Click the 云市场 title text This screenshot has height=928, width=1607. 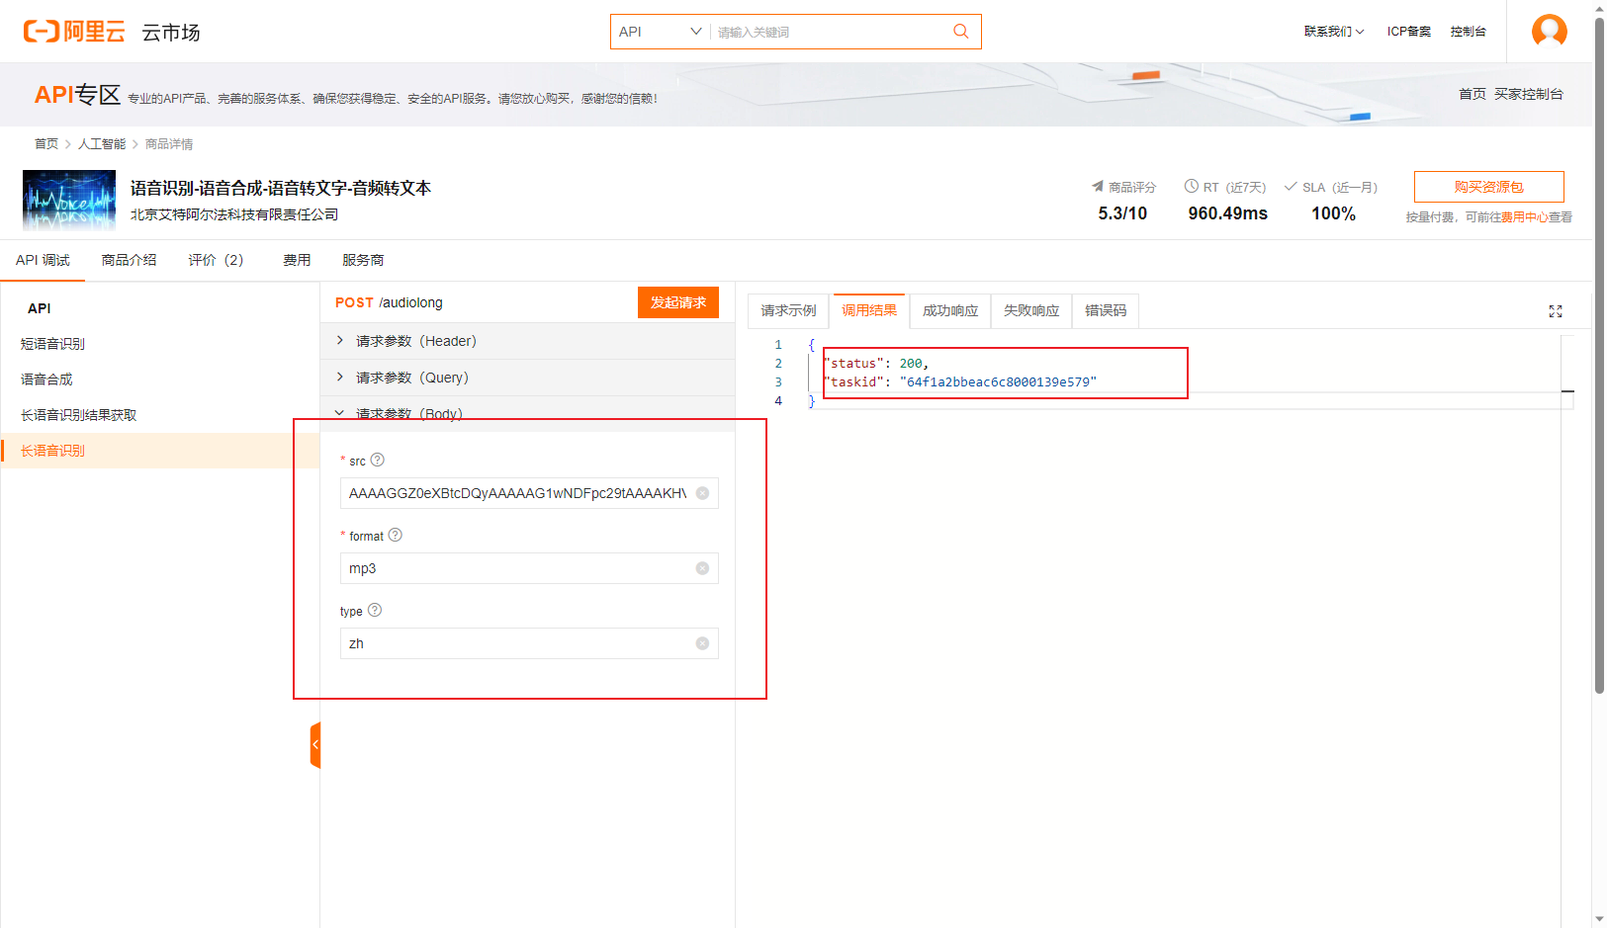pyautogui.click(x=171, y=33)
